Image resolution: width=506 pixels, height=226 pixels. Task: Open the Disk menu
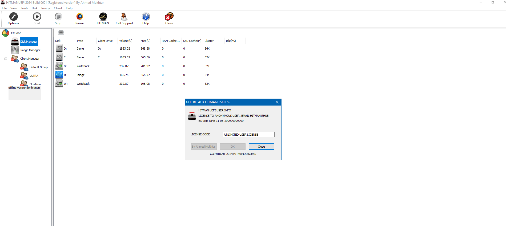[x=35, y=8]
